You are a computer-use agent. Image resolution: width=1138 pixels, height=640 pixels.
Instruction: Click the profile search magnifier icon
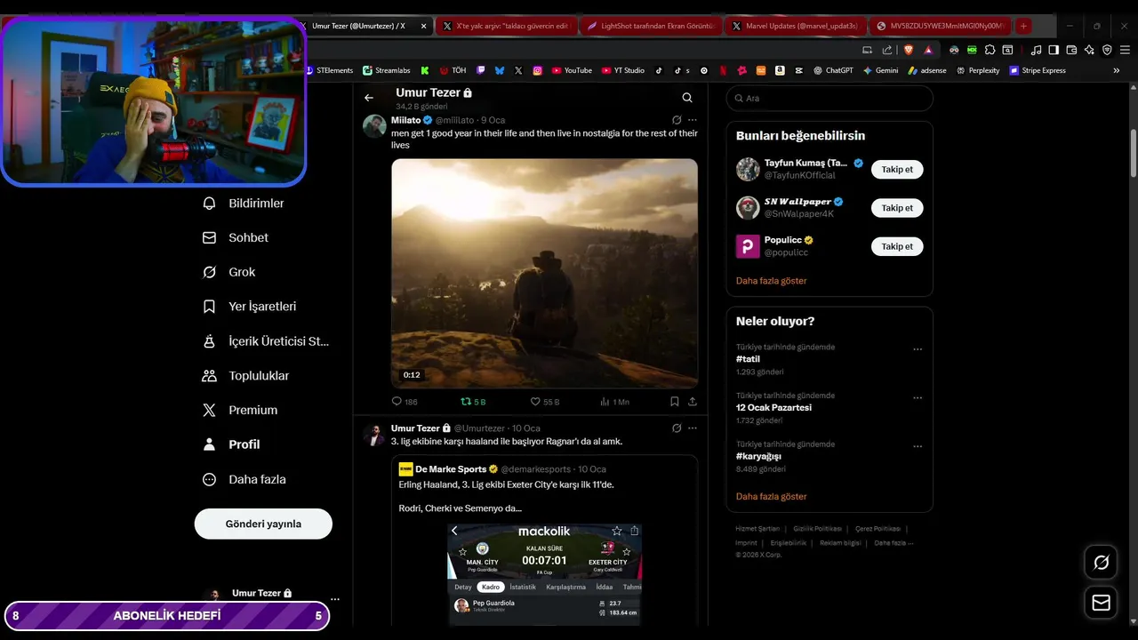point(687,98)
